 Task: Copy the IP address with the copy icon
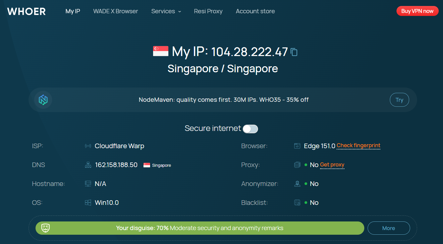coord(294,52)
